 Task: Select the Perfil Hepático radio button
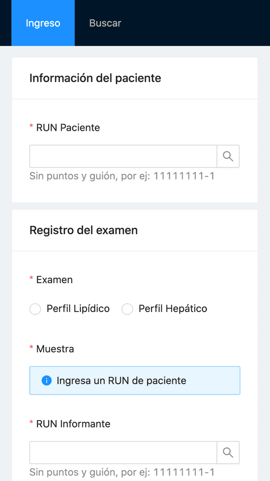click(x=127, y=309)
